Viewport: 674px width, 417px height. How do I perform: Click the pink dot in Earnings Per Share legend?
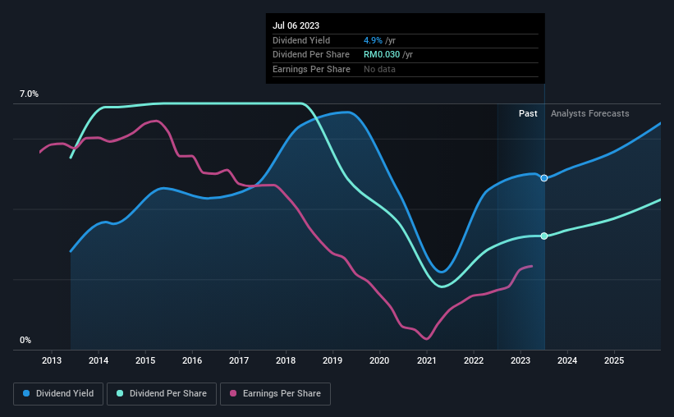(233, 393)
